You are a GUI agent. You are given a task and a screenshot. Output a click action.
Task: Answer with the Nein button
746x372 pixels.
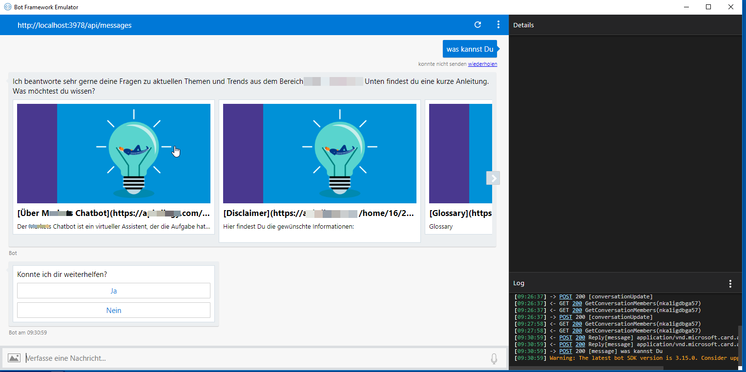[x=113, y=310]
